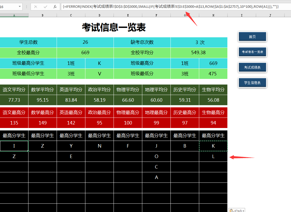Click the history average value 59.31
The width and height of the screenshot is (291, 212).
pyautogui.click(x=185, y=100)
